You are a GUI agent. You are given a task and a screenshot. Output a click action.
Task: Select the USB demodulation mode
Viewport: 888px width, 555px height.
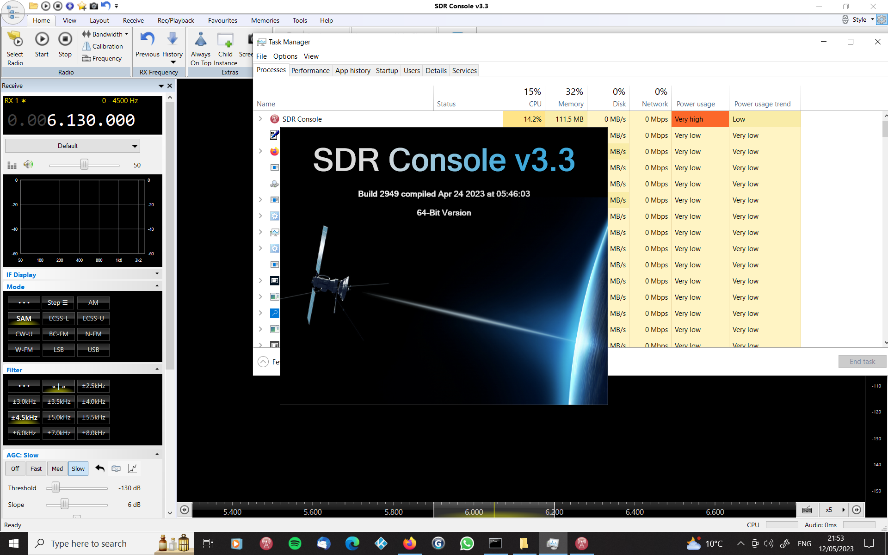(93, 350)
